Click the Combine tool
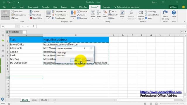Image resolution: width=187 pixels, height=105 pixels. (x=82, y=18)
